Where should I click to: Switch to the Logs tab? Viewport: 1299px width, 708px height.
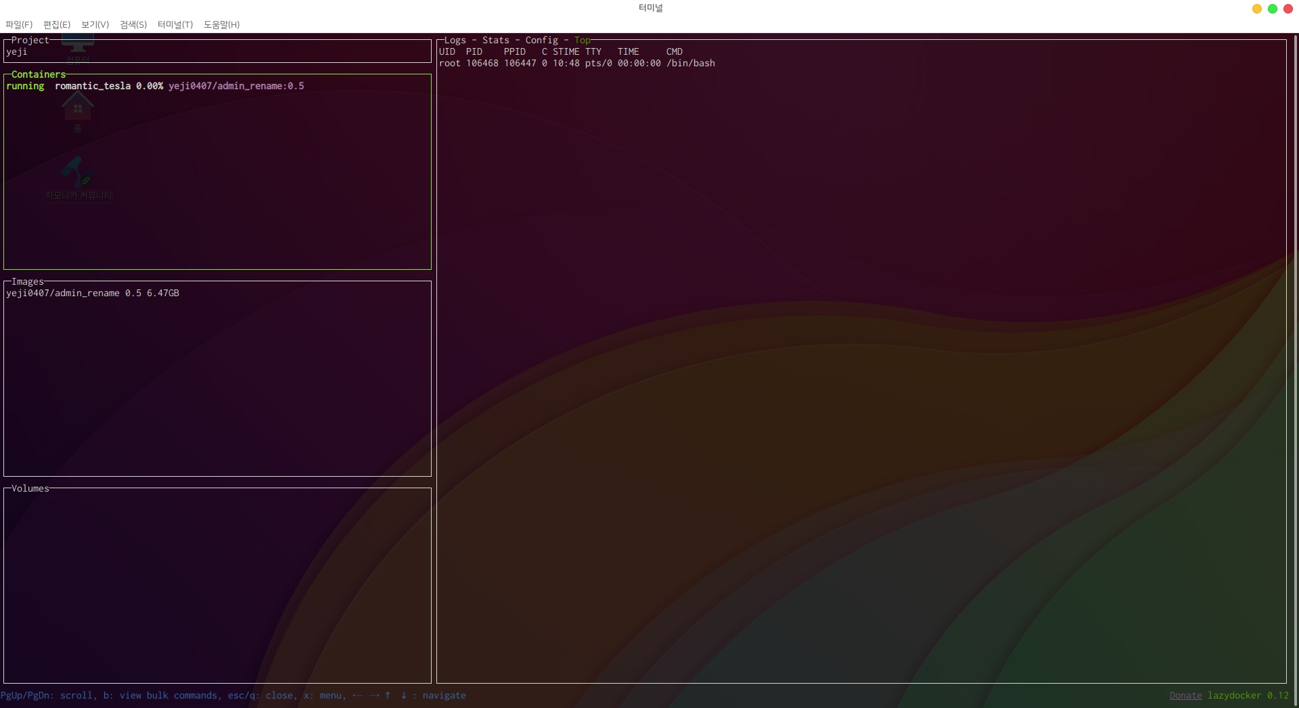pos(455,41)
